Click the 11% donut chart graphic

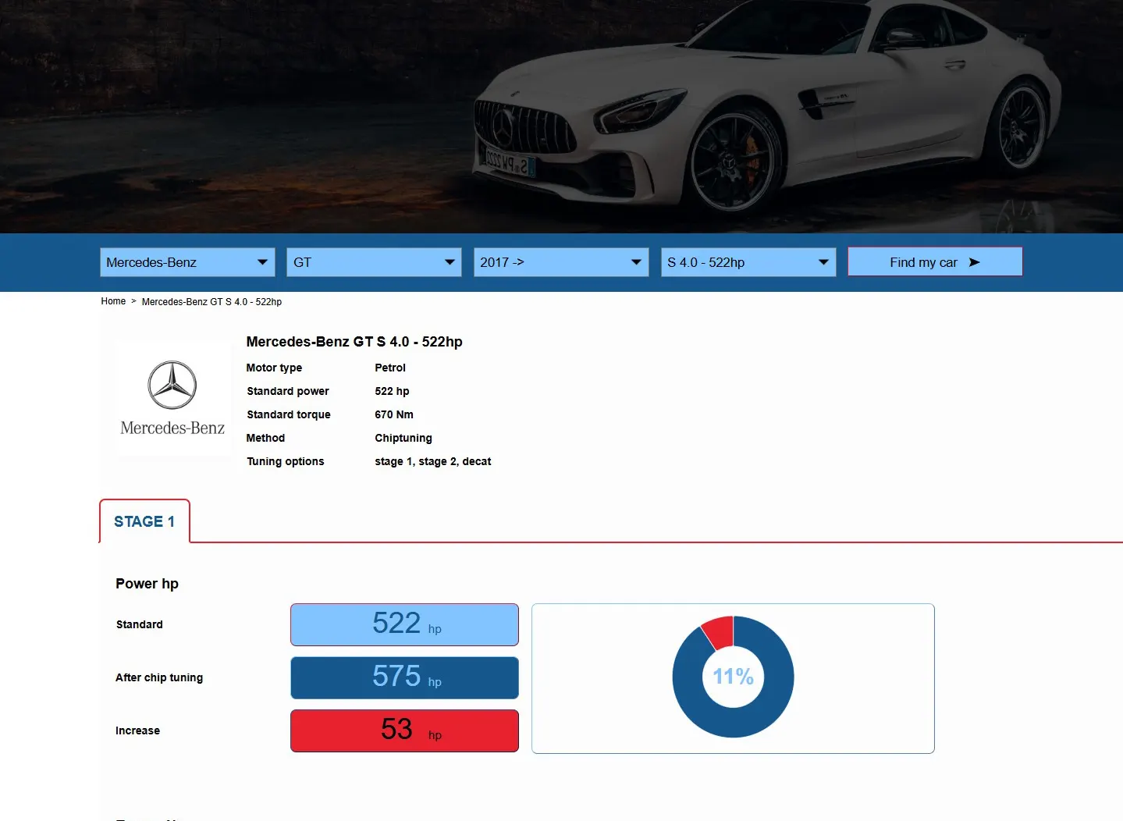click(733, 677)
